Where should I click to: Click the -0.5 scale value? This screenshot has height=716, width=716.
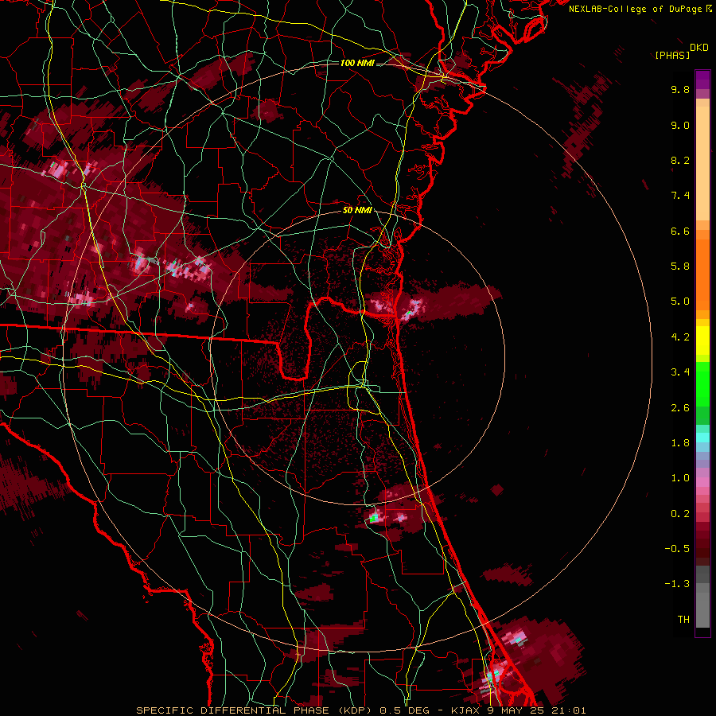677,548
